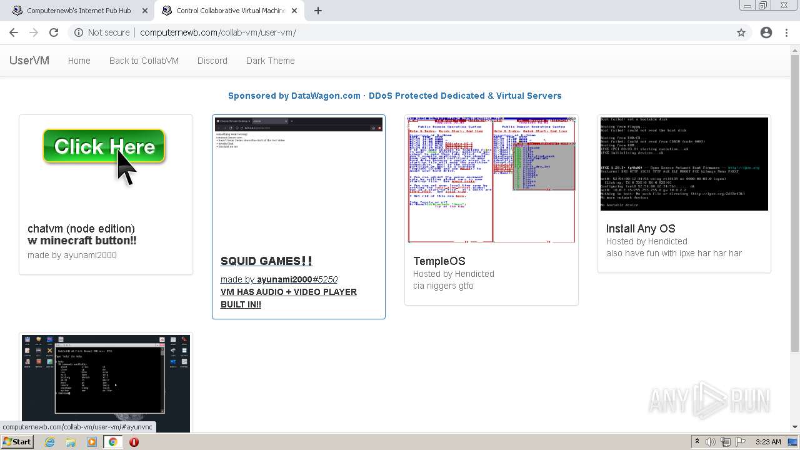
Task: Click the 3:23 AM clock
Action: tap(768, 442)
